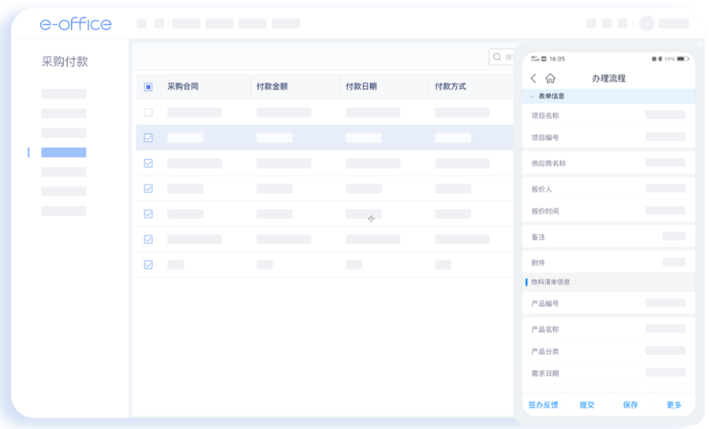Click the search magnifier icon above the table
The height and width of the screenshot is (429, 709).
(497, 58)
